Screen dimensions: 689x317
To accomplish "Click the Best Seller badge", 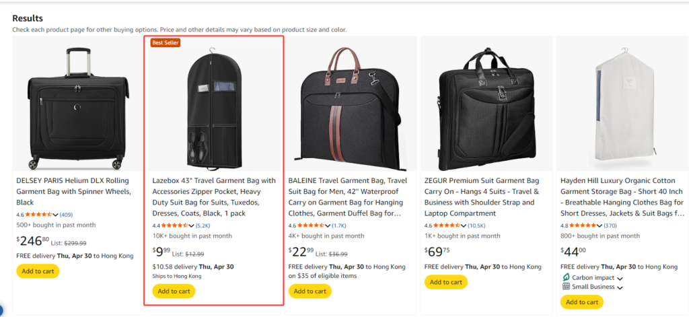I will (165, 43).
